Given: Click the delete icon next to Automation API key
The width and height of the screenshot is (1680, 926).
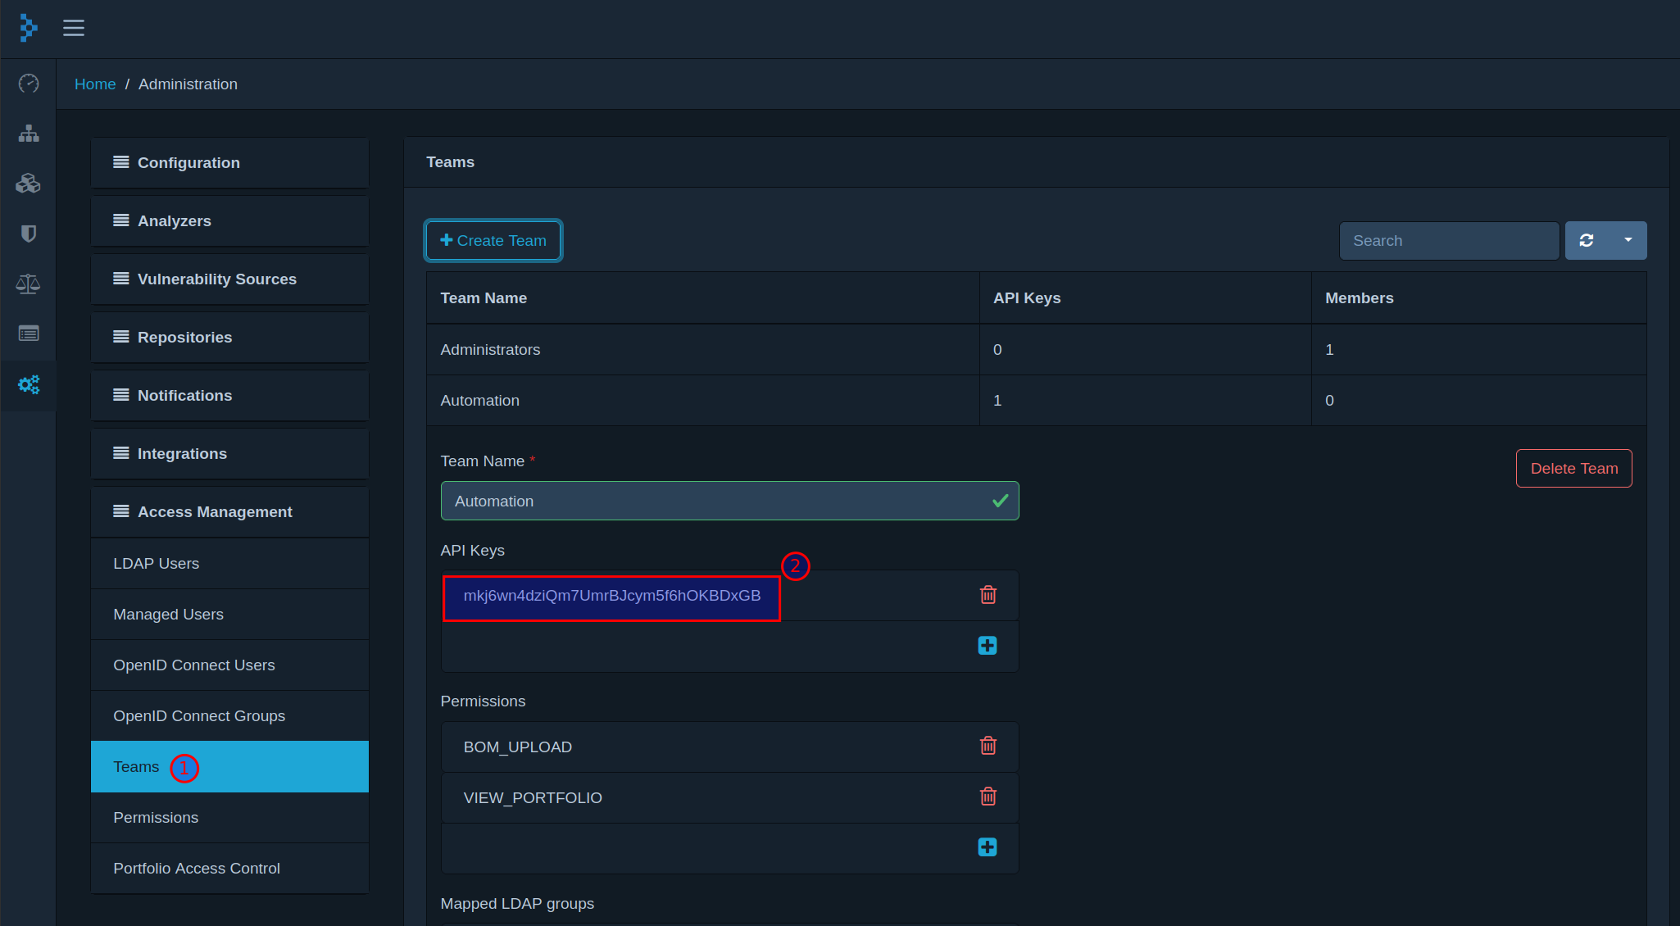Looking at the screenshot, I should click(987, 595).
